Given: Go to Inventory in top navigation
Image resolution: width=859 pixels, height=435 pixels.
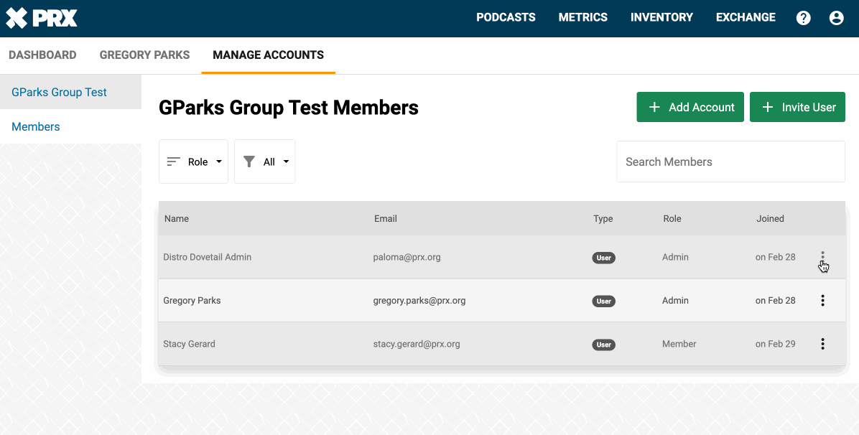Looking at the screenshot, I should click(661, 17).
